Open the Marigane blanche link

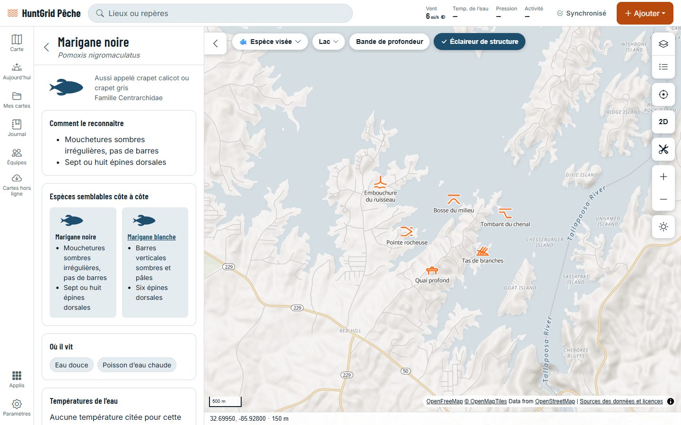pos(151,237)
